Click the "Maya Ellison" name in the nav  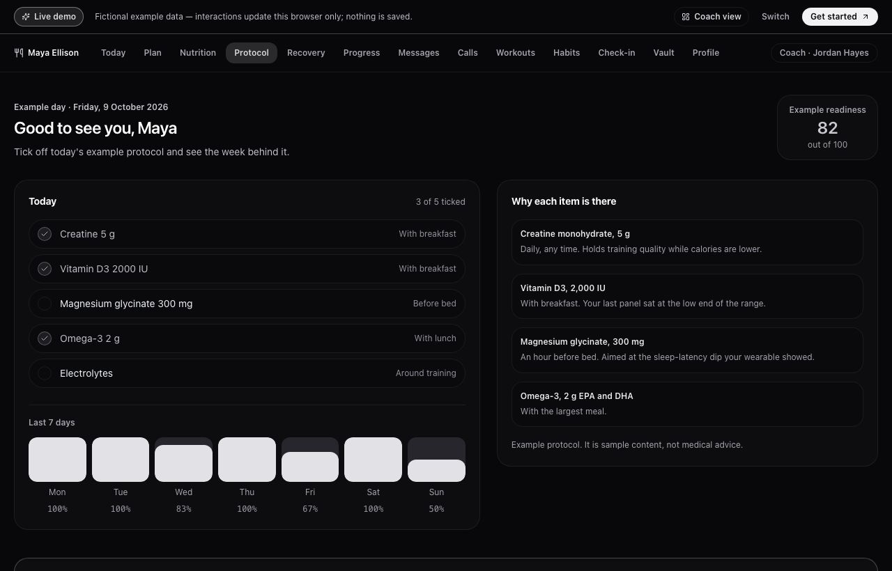click(53, 53)
